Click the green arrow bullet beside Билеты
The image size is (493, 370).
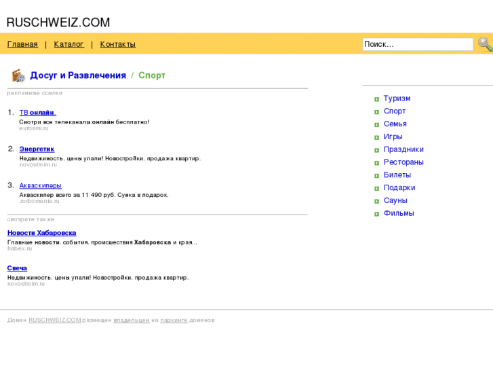click(x=376, y=176)
